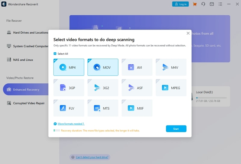Open System Crashed Computer section

(x=27, y=46)
